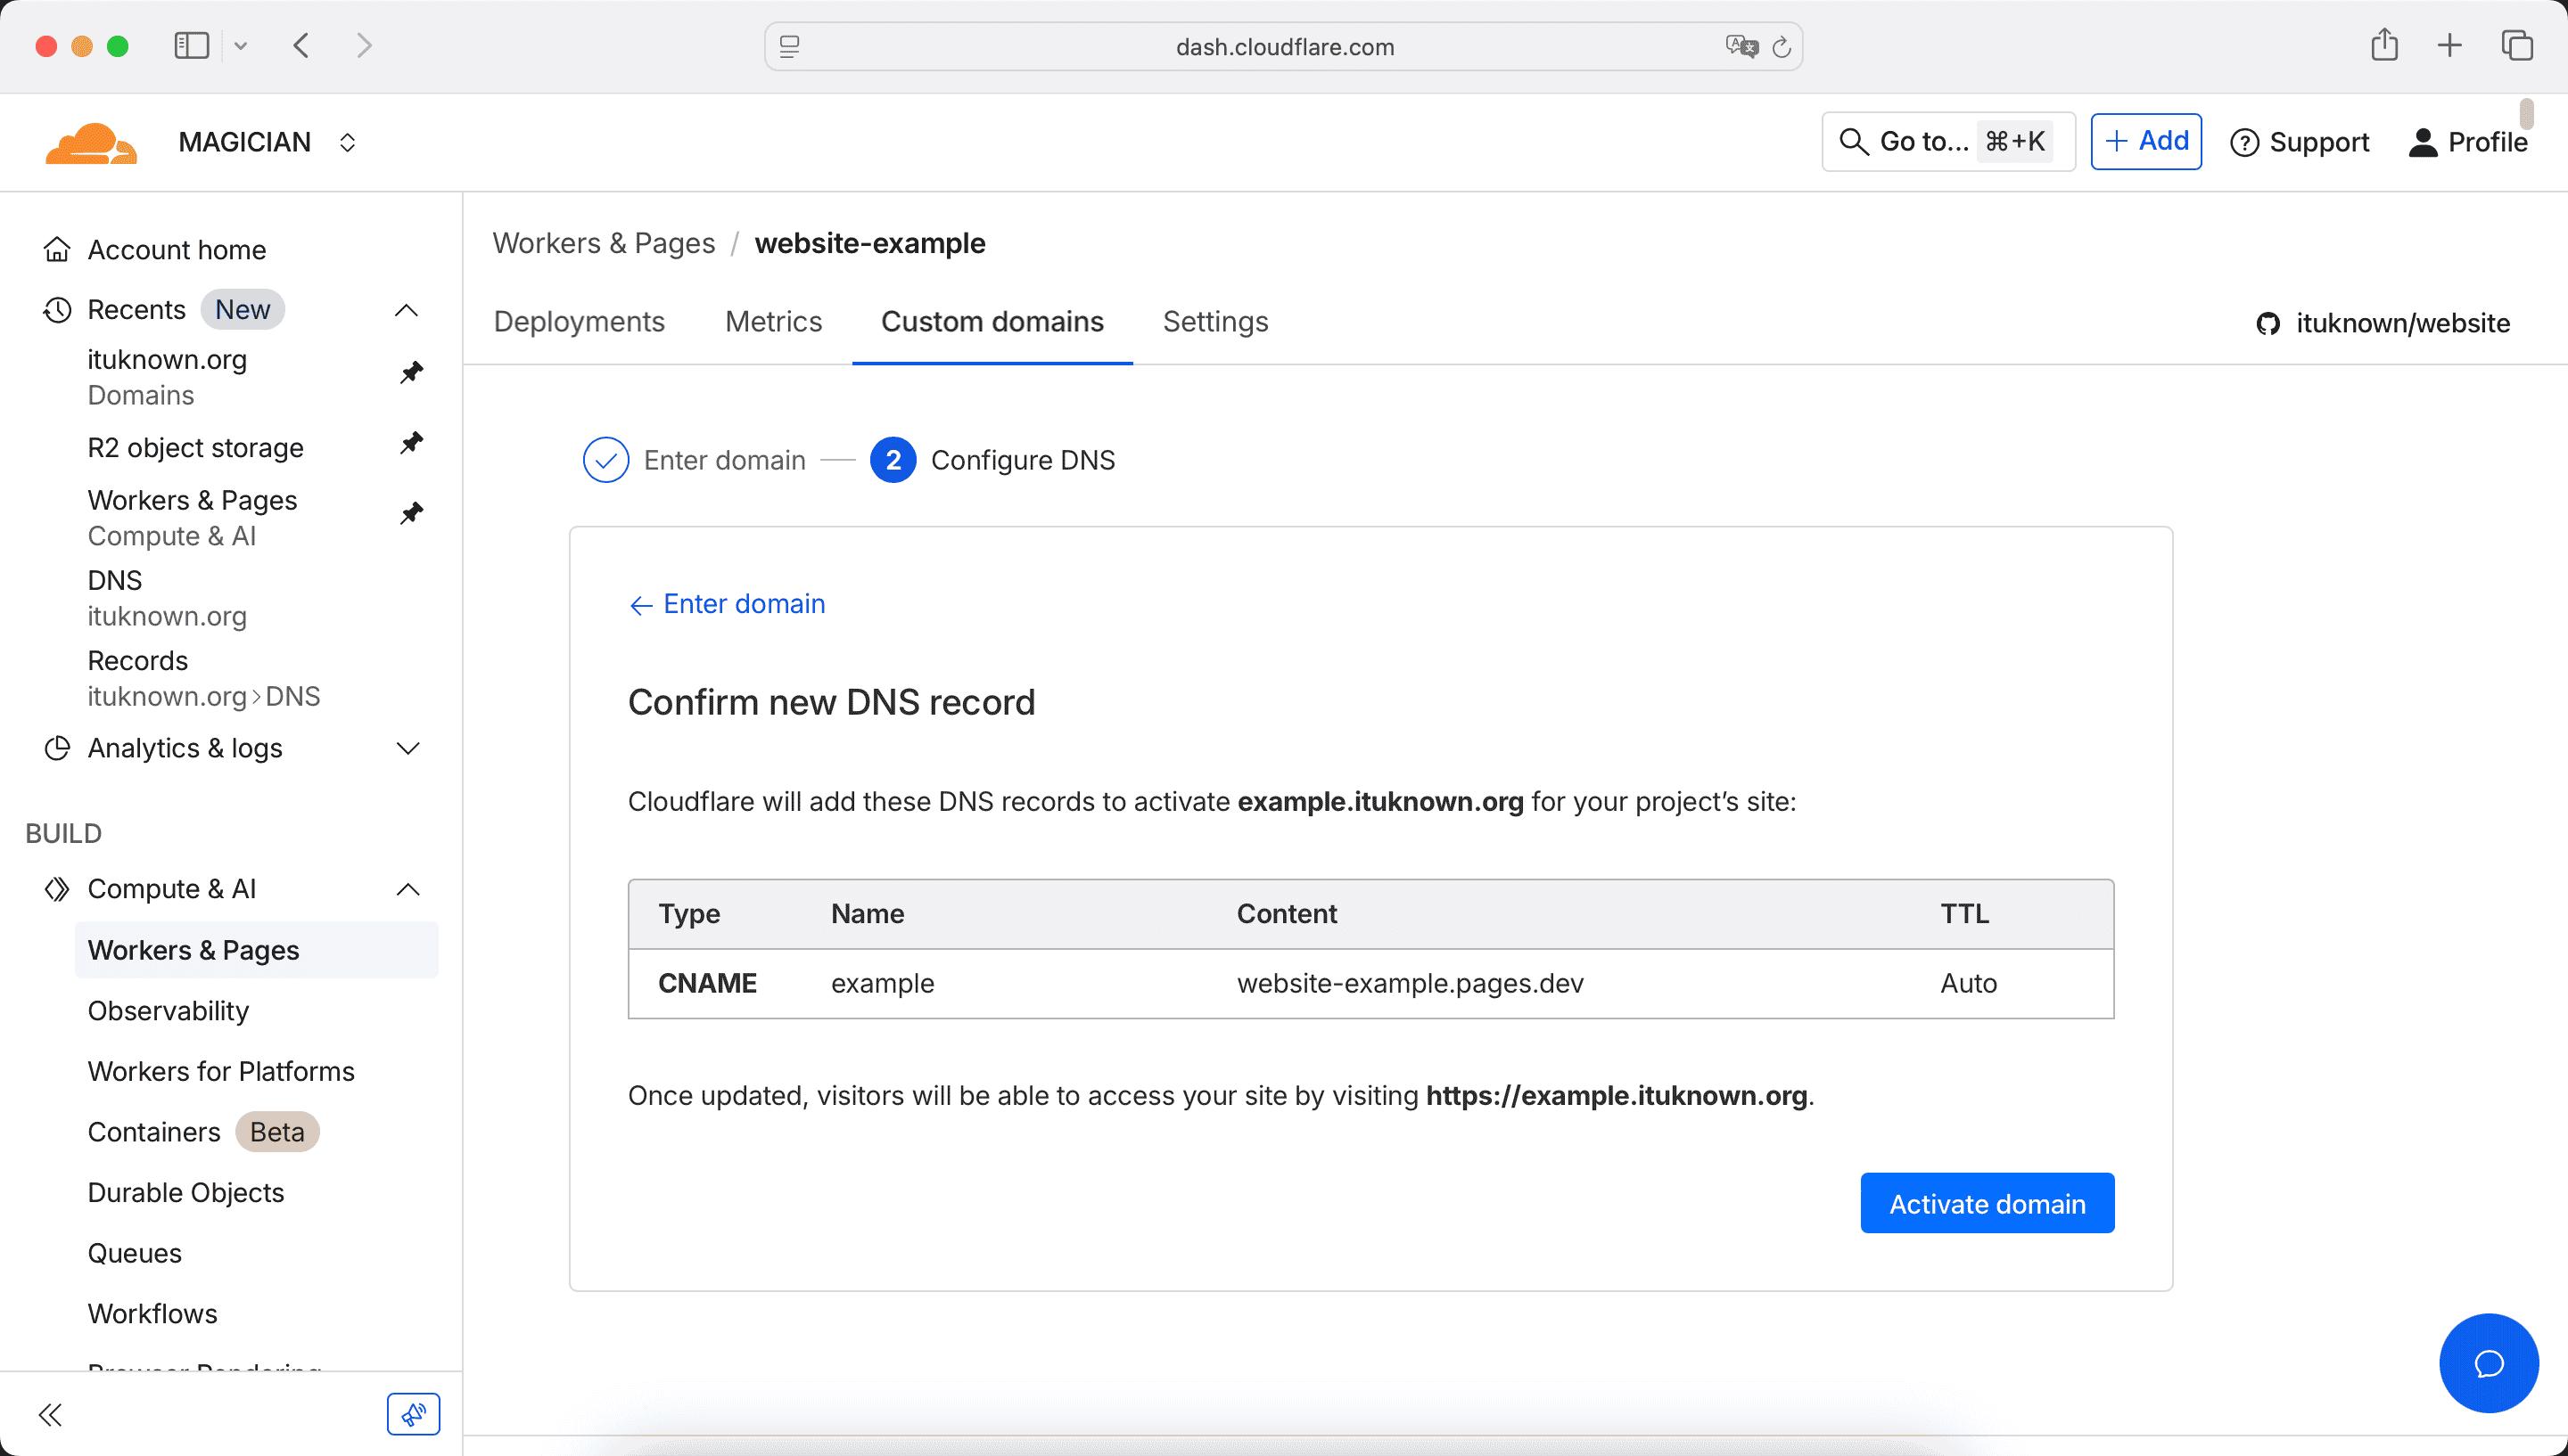Image resolution: width=2568 pixels, height=1456 pixels.
Task: Show Safari tab overview
Action: point(2517,45)
